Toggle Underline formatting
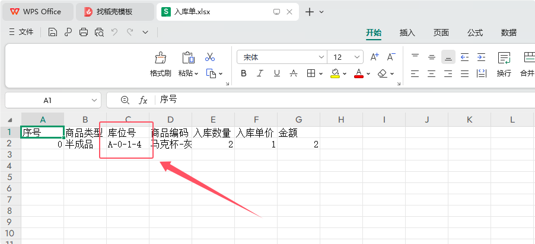Screen dimensions: 535x244 pyautogui.click(x=277, y=73)
